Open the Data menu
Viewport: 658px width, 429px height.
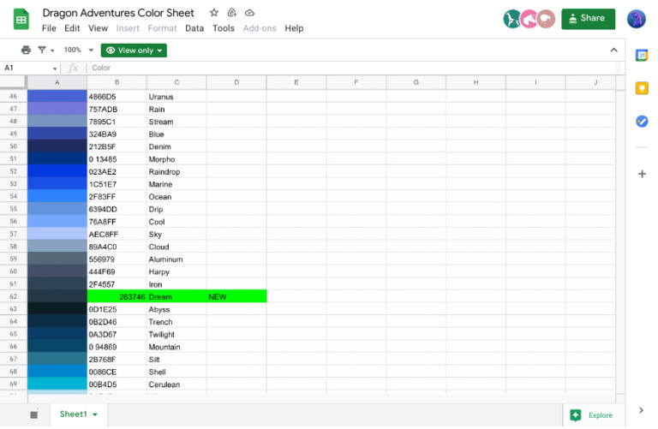pyautogui.click(x=194, y=28)
